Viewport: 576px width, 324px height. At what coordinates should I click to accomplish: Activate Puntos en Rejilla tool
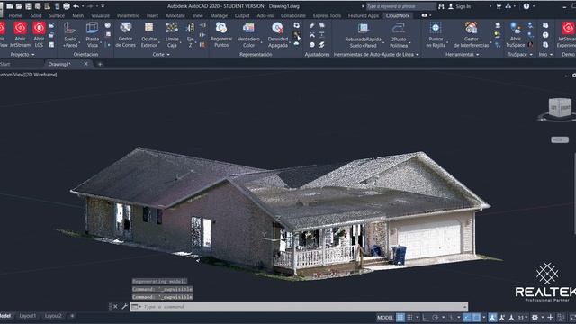[436, 34]
